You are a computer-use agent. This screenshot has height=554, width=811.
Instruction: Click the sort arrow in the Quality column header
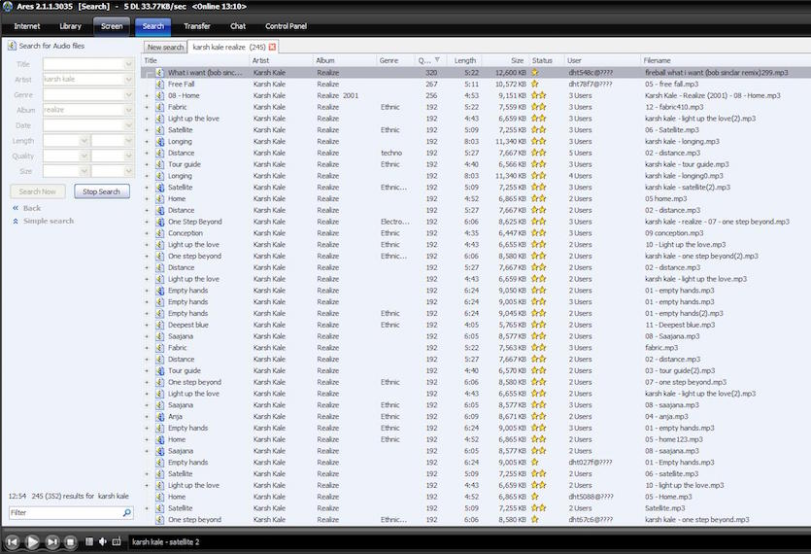[438, 60]
